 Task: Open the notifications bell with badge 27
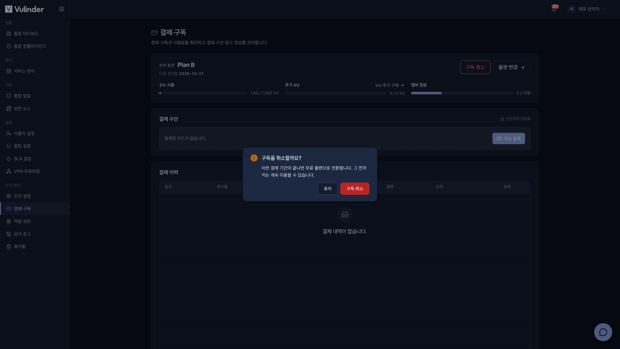pos(554,9)
